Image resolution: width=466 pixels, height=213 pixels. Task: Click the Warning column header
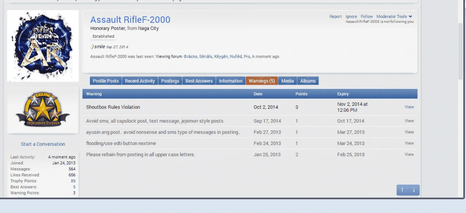click(x=94, y=94)
